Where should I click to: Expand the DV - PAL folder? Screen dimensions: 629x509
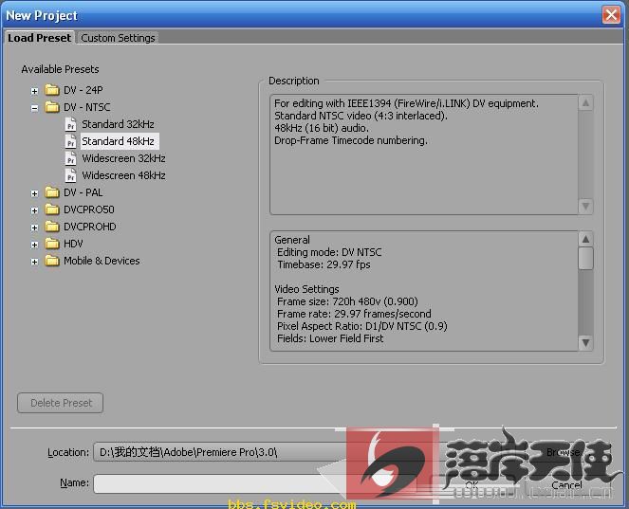pyautogui.click(x=34, y=193)
